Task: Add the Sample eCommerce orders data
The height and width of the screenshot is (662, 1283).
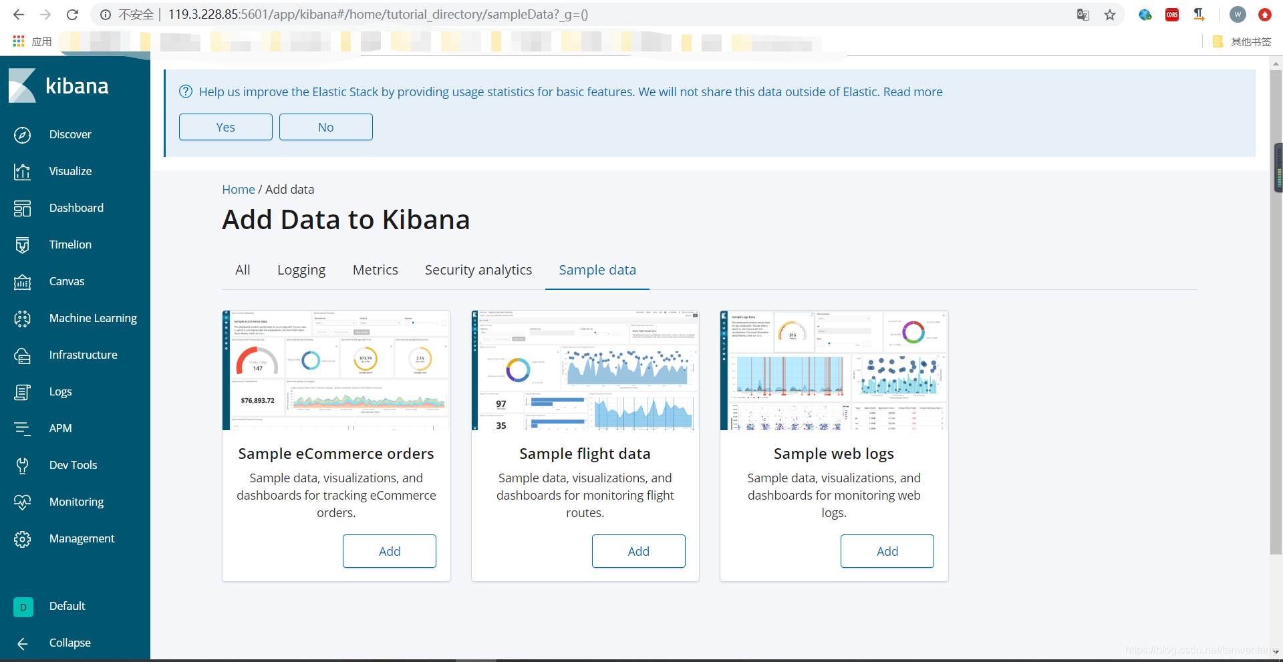Action: click(x=390, y=551)
